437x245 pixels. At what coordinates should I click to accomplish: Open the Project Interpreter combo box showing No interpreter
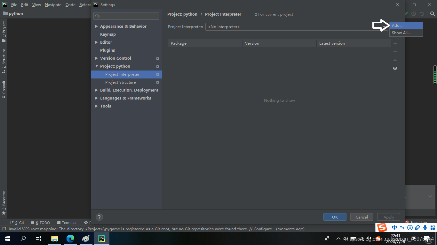click(297, 27)
